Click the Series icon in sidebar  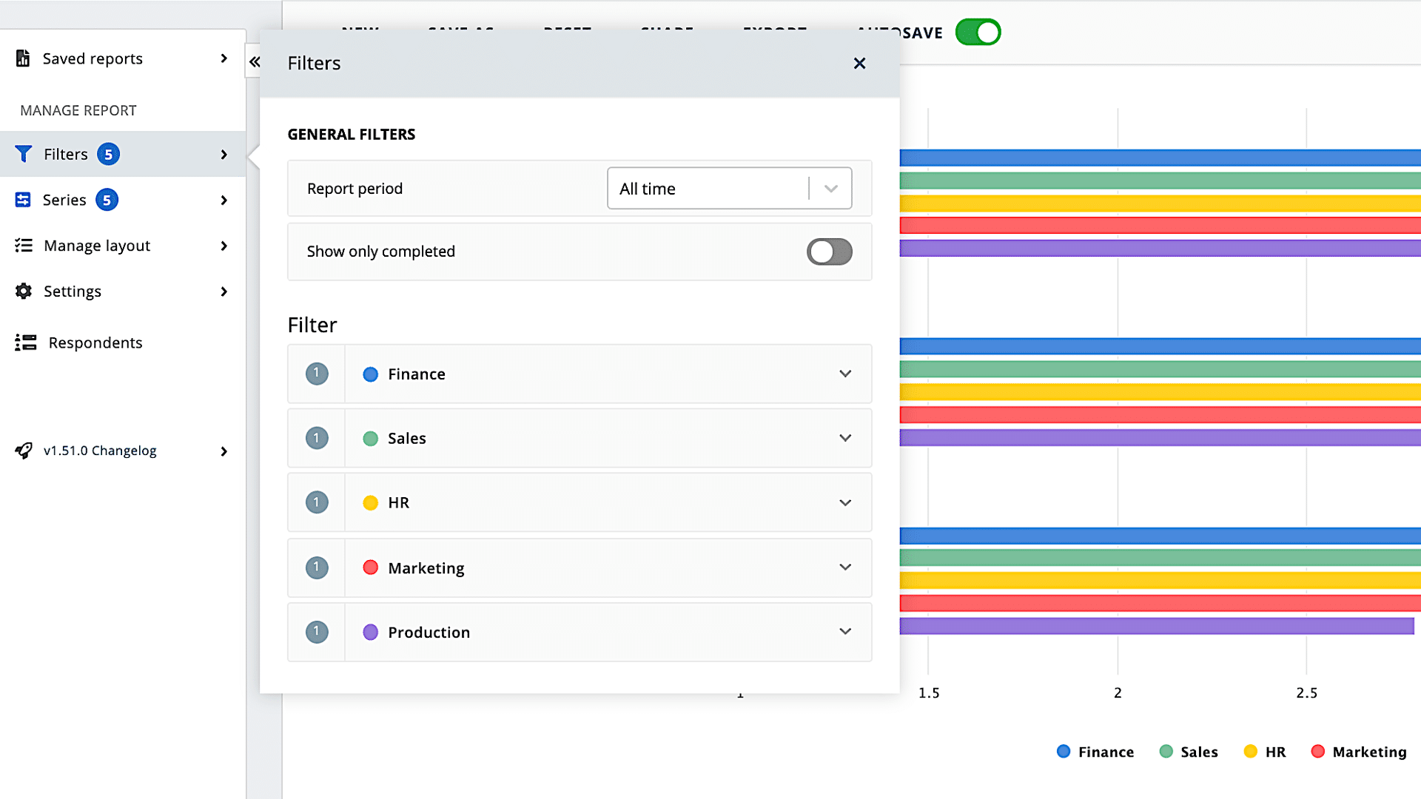pos(24,199)
